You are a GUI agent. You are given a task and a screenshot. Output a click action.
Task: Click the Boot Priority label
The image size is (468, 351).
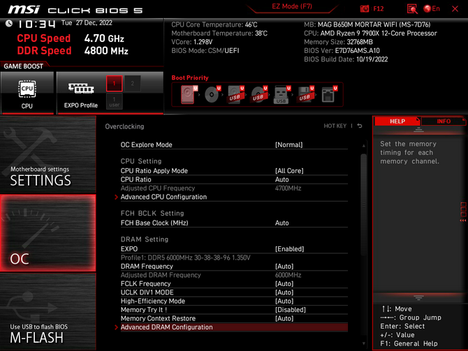pyautogui.click(x=190, y=77)
